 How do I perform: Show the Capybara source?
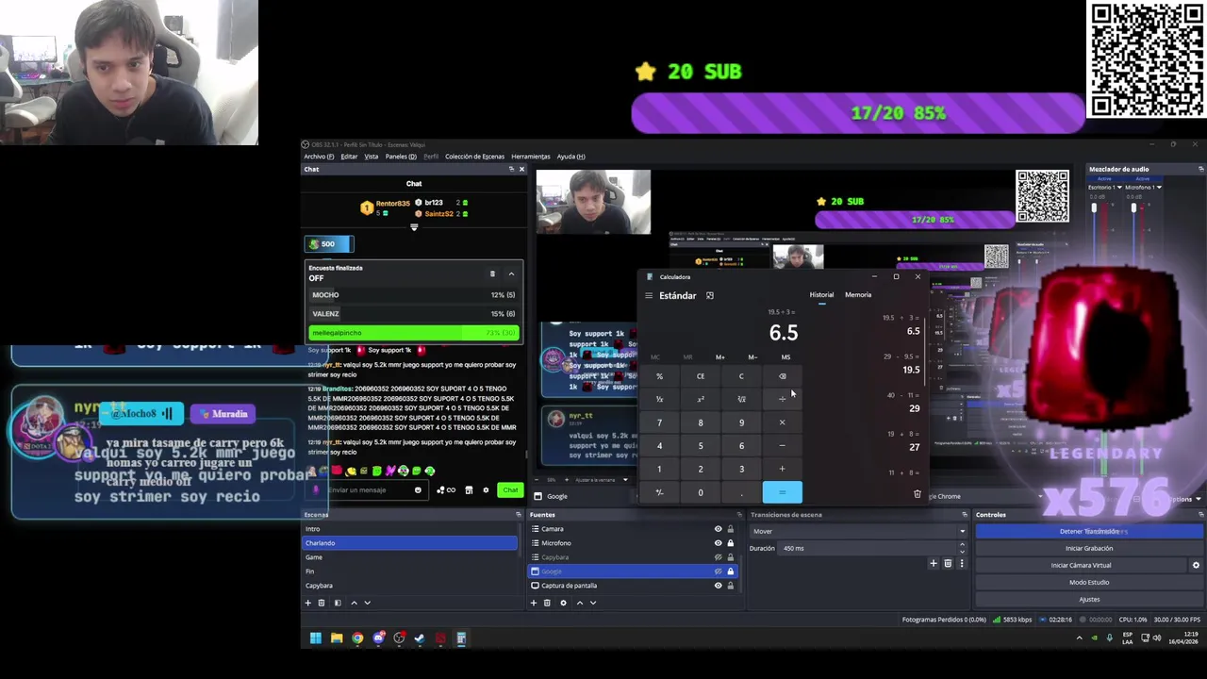pyautogui.click(x=718, y=557)
